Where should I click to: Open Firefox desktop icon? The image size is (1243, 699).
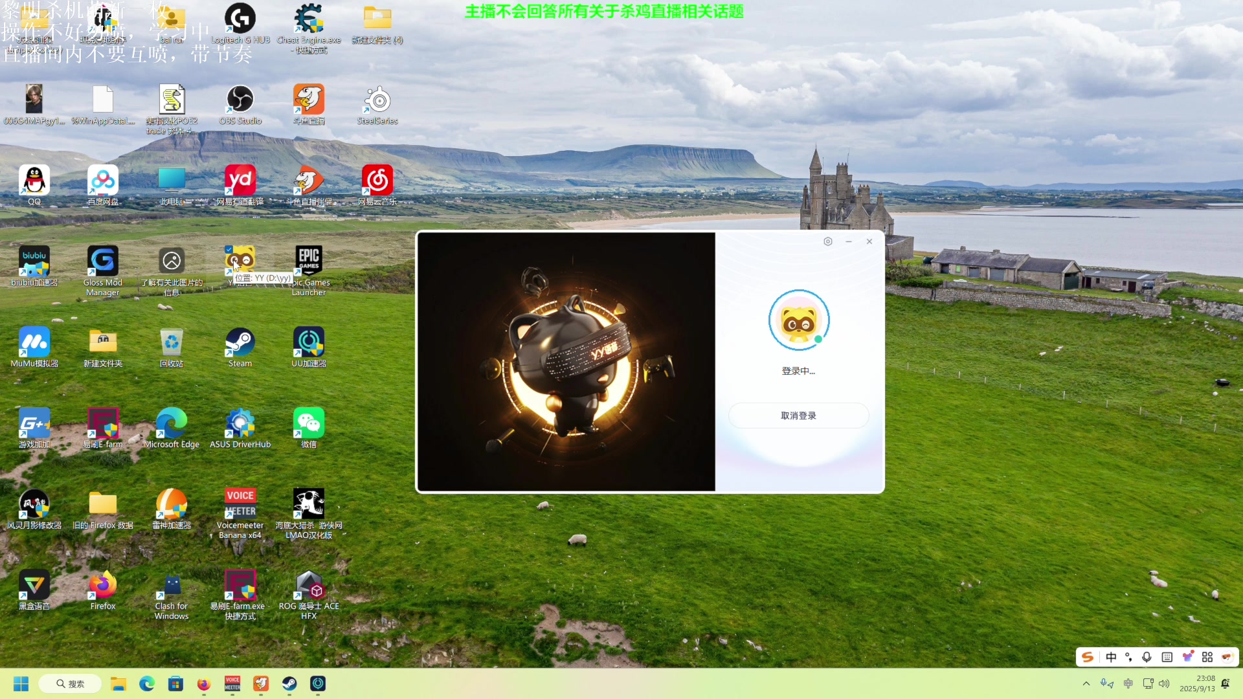pos(103,590)
